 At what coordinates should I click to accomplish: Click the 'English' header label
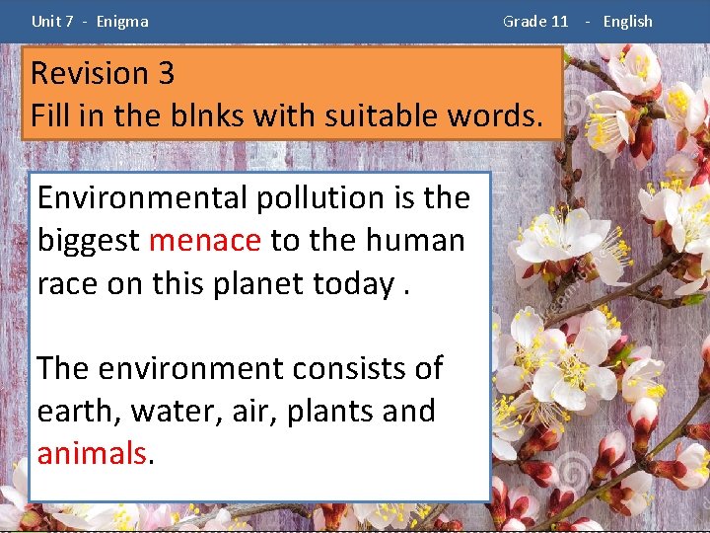[x=627, y=22]
